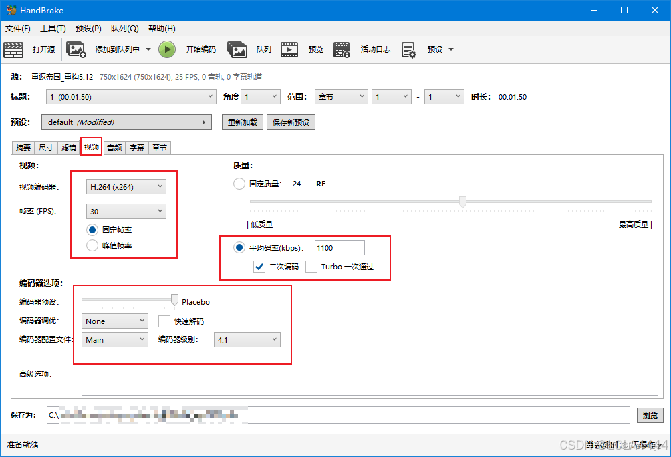This screenshot has width=671, height=457.
Task: Open the 队列(Q) menu
Action: click(124, 28)
